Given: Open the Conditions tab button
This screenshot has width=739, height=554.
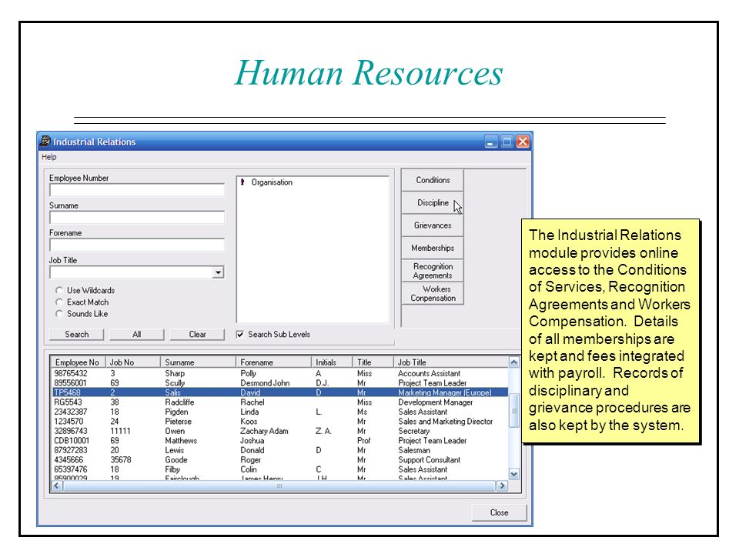Looking at the screenshot, I should (x=433, y=180).
